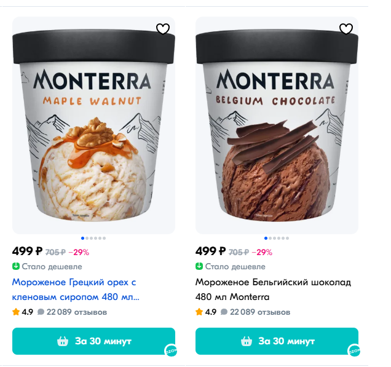Image resolution: width=391 pixels, height=367 pixels.
Task: Add Belgium Chocolate ice cream to favorites
Action: tap(346, 29)
